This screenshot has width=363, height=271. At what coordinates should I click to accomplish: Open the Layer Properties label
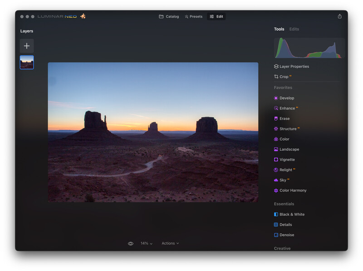(294, 67)
